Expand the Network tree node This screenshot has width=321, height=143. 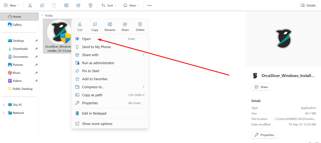pyautogui.click(x=4, y=113)
